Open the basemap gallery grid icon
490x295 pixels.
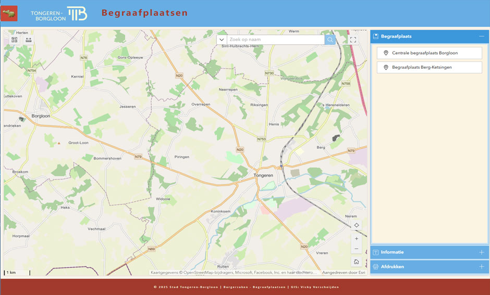point(15,40)
